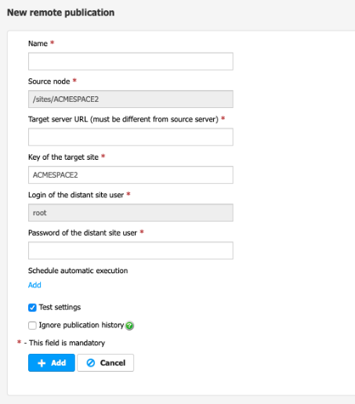Image resolution: width=355 pixels, height=404 pixels.
Task: Enable the Ignore publication history checkbox
Action: tap(32, 326)
